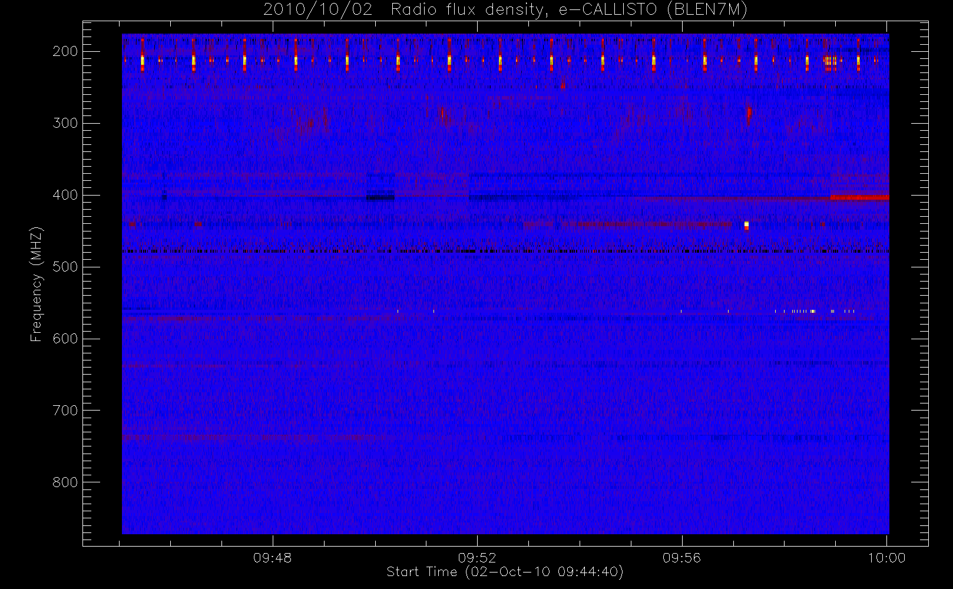
Task: Select the 500 frequency axis label
Action: [65, 267]
